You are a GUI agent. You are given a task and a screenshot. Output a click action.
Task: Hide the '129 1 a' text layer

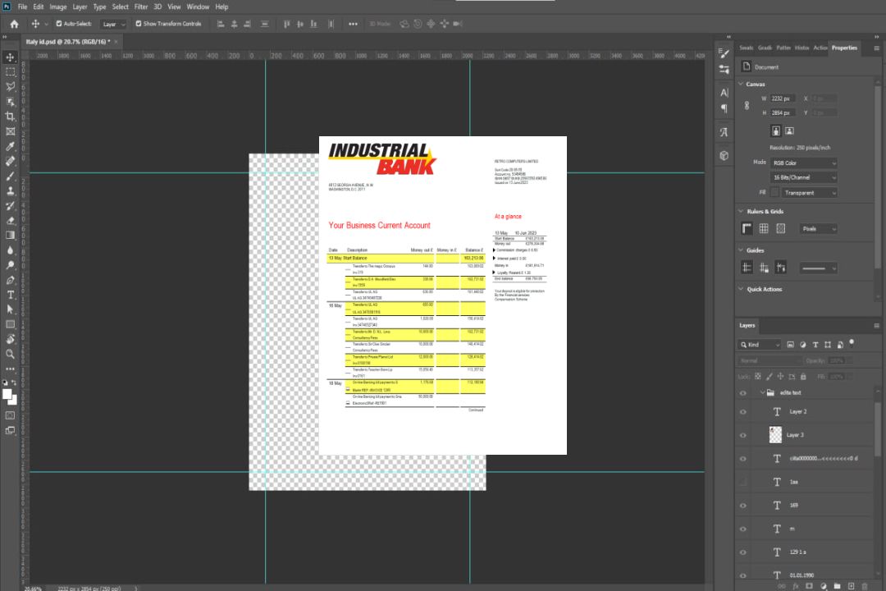point(743,552)
